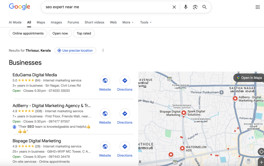Screen dimensions: 264x166
Task: Activate voice search with the microphone icon
Action: coord(186,7)
